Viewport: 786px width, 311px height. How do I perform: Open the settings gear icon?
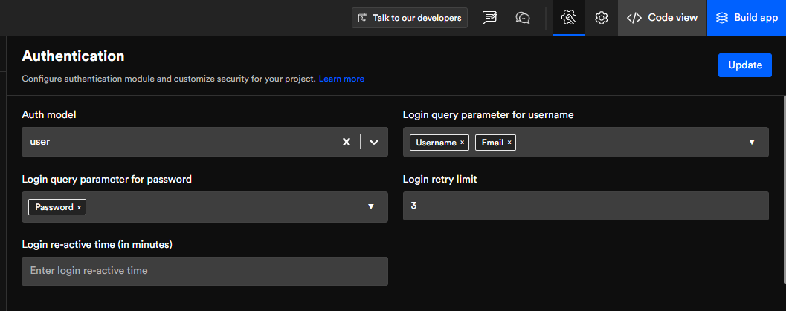[601, 18]
